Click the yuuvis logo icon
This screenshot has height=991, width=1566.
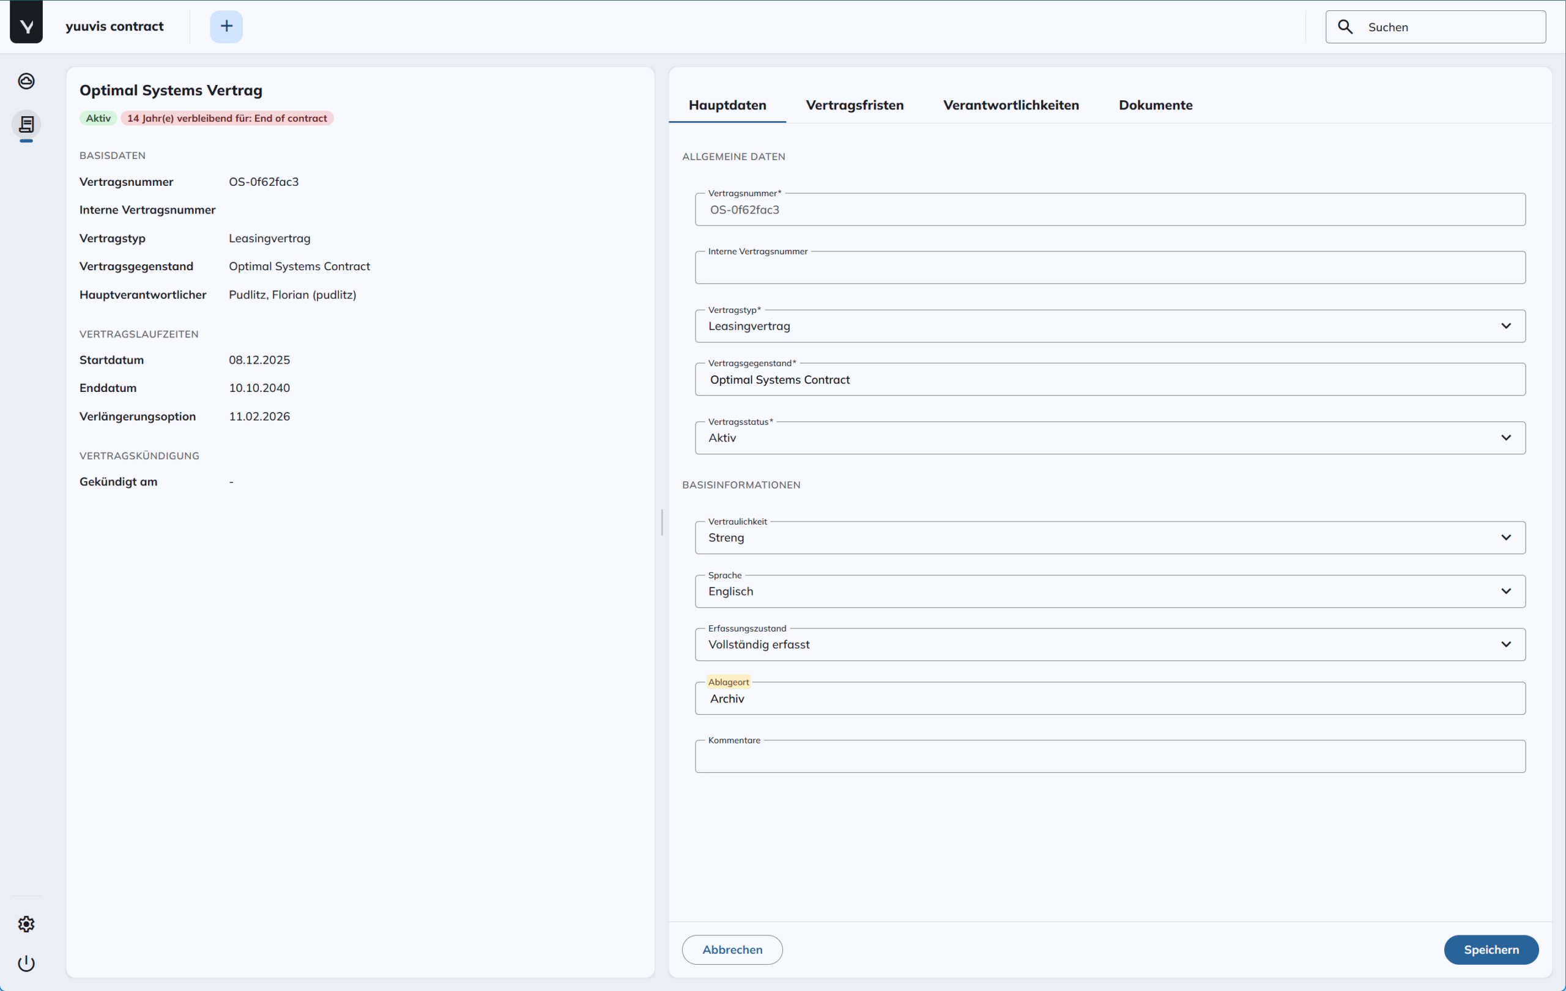[26, 24]
